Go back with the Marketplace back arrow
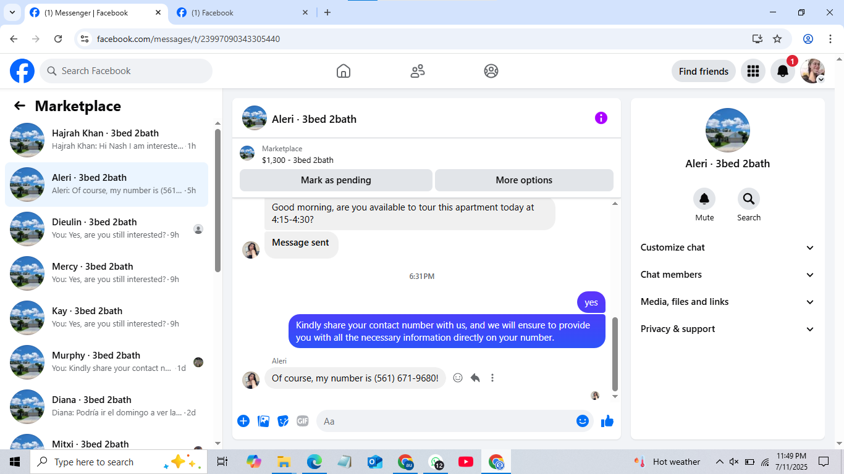Image resolution: width=844 pixels, height=474 pixels. coord(20,106)
